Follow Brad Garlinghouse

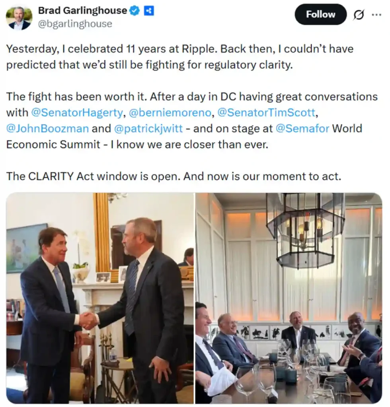coord(320,15)
